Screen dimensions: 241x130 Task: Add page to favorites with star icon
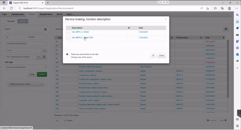click(x=207, y=8)
